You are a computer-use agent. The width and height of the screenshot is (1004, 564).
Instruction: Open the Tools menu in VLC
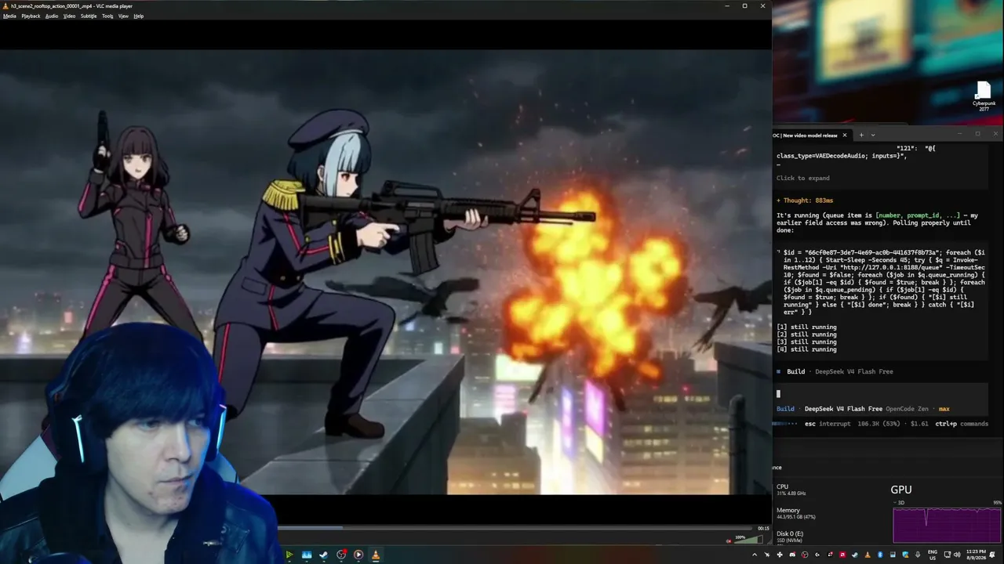[x=107, y=16]
